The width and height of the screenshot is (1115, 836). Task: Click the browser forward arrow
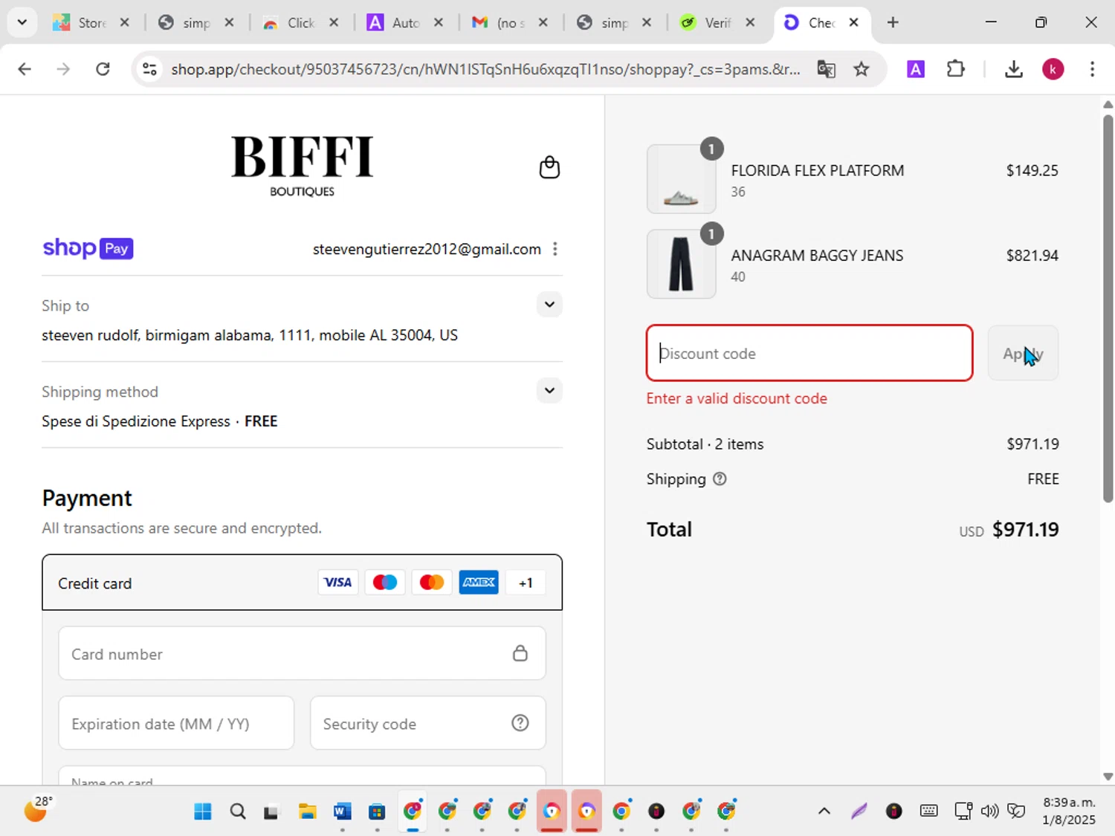click(63, 69)
